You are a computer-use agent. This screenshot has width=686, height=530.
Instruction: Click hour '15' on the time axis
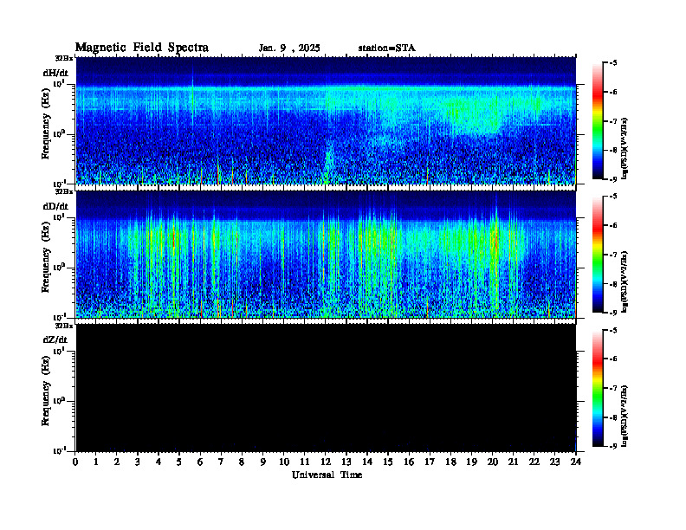pos(388,462)
